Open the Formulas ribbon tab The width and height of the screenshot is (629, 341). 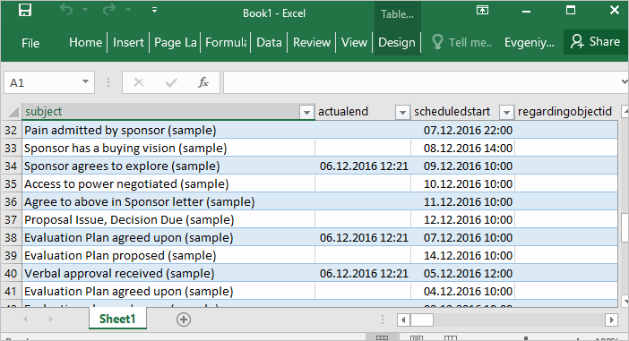pos(226,42)
